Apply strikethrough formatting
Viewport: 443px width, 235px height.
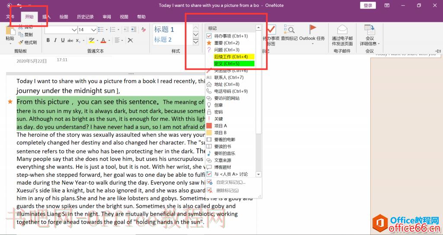point(71,41)
